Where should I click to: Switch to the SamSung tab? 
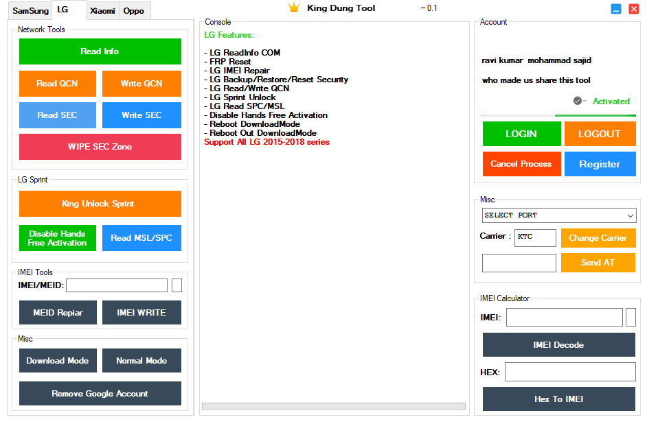click(x=30, y=11)
